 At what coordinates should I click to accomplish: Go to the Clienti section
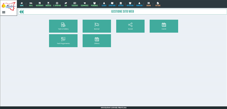(104, 4)
